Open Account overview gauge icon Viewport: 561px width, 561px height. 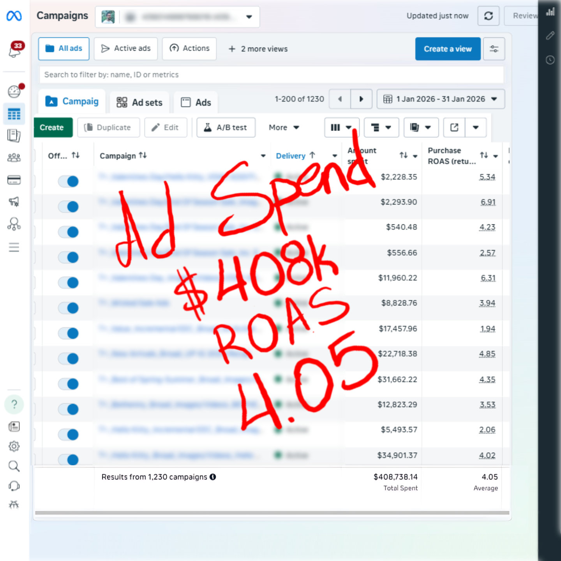point(14,91)
